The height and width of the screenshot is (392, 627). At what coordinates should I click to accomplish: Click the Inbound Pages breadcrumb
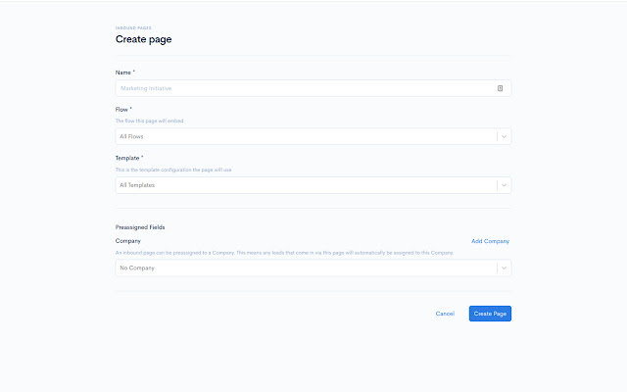tap(133, 28)
